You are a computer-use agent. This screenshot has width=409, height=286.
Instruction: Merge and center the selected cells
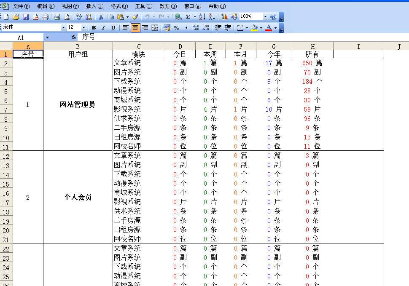(x=154, y=28)
